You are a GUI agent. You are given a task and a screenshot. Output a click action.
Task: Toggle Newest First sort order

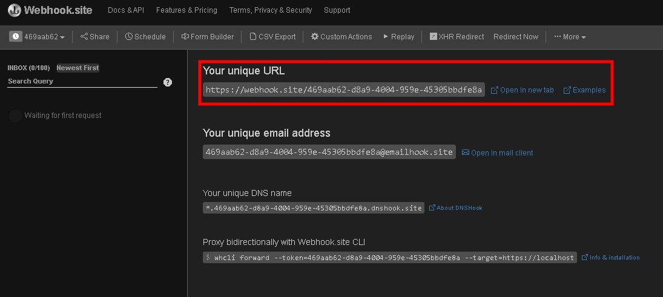78,68
